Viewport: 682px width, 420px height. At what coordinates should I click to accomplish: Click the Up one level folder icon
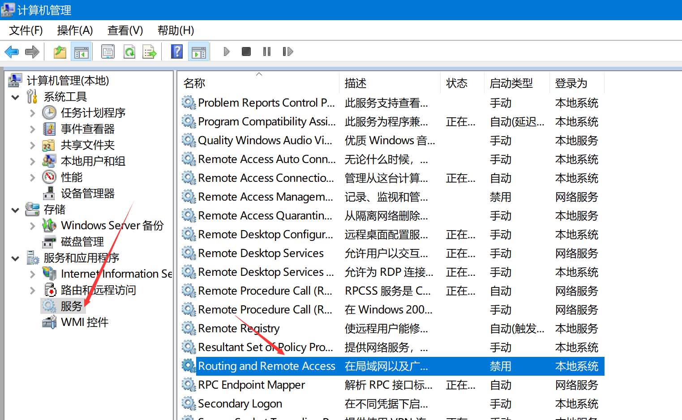click(x=60, y=52)
